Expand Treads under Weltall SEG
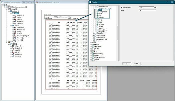 click(x=11, y=56)
